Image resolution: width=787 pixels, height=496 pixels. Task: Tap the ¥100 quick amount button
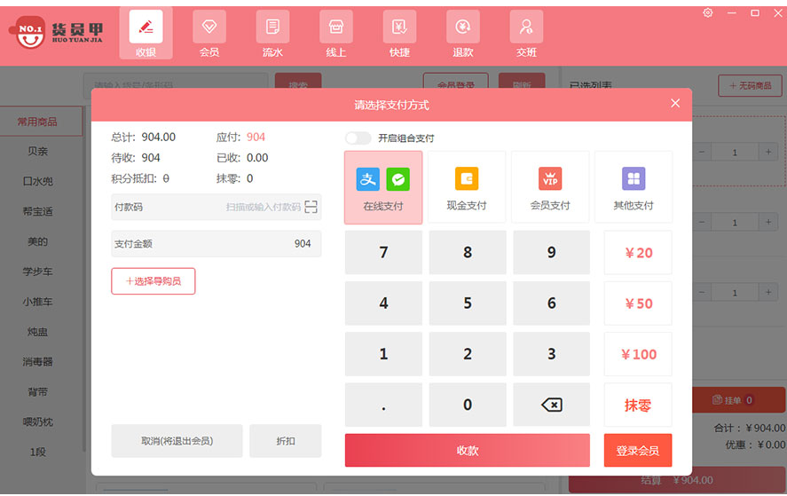(x=638, y=354)
